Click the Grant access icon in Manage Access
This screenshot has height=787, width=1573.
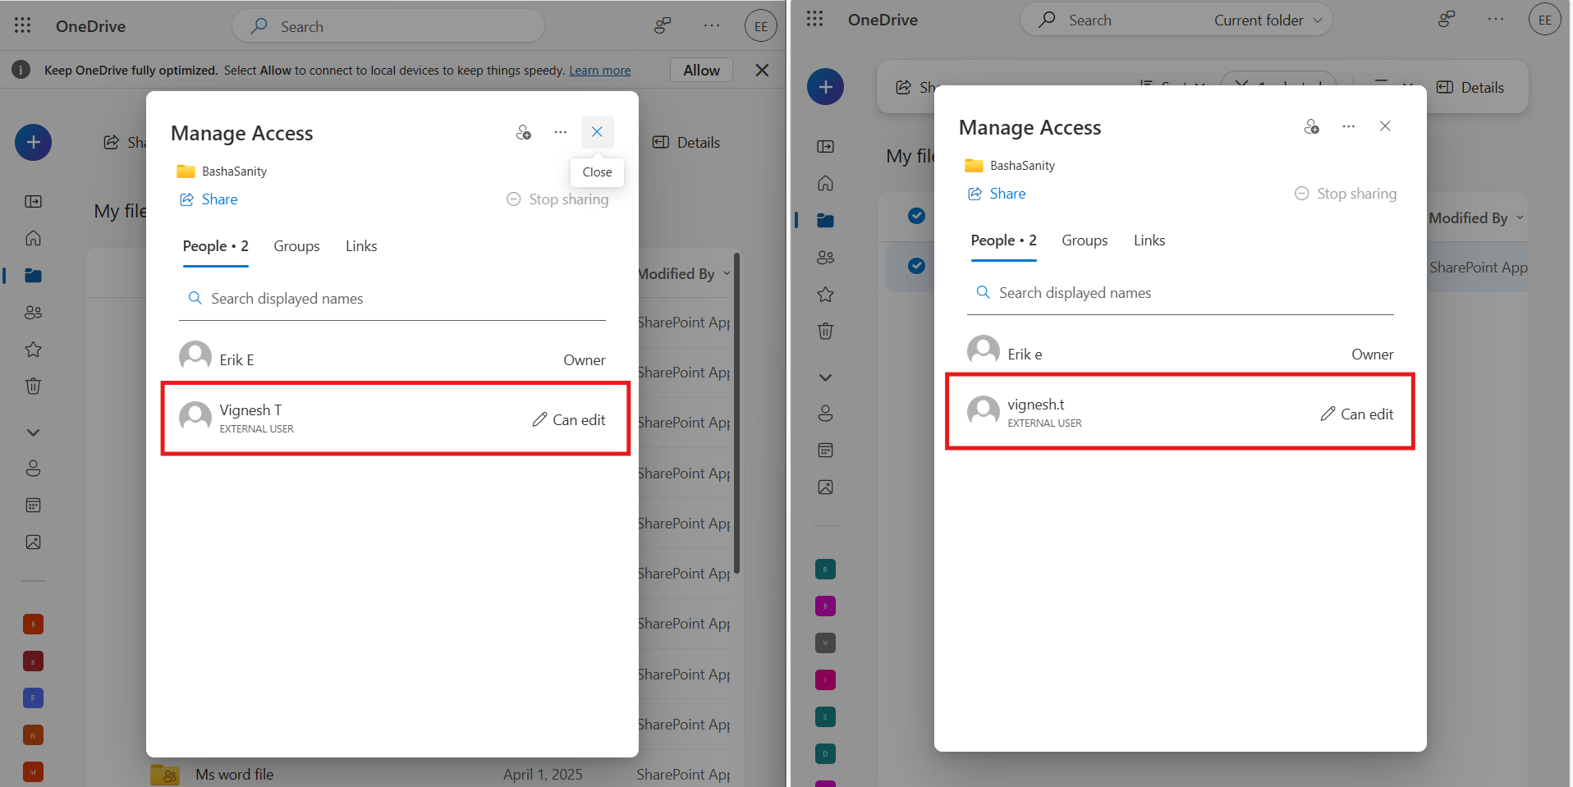click(x=524, y=131)
